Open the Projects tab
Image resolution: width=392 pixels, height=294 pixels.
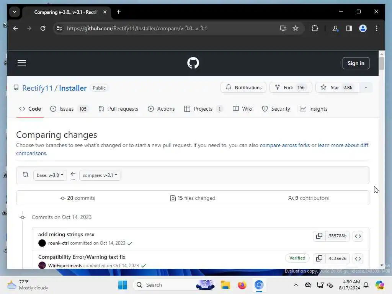pos(204,109)
